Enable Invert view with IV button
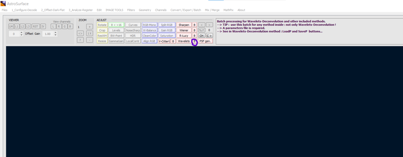The image size is (403, 157). [x=43, y=26]
